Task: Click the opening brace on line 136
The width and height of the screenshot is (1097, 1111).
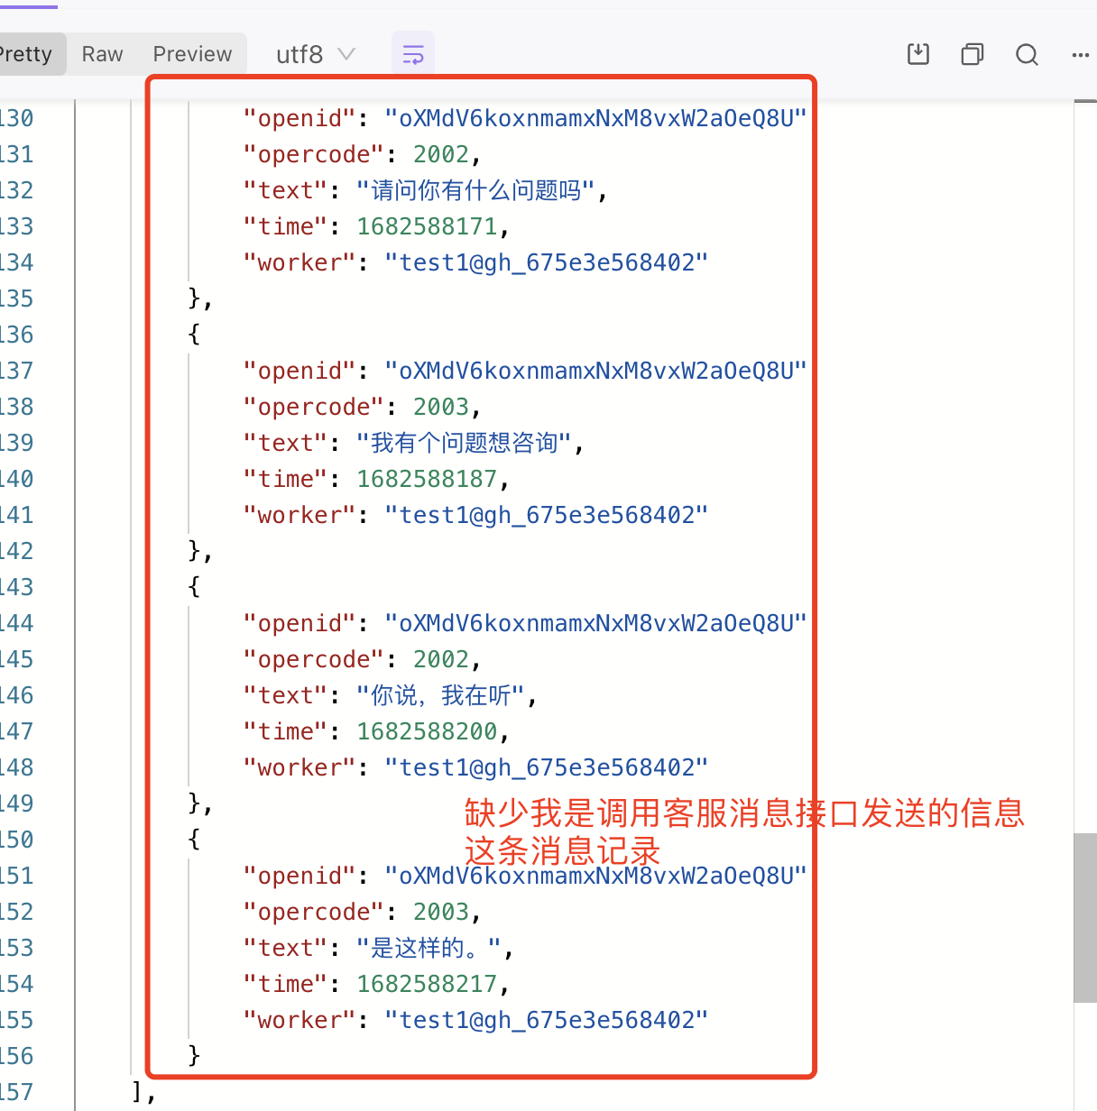Action: 194,335
